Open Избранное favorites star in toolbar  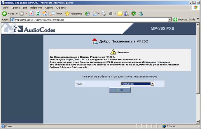tap(74, 14)
